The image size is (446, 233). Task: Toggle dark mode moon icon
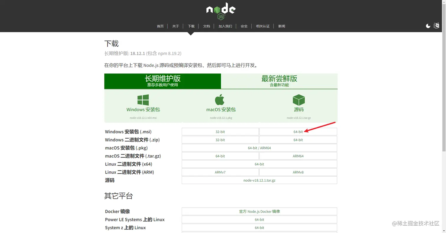click(x=428, y=26)
